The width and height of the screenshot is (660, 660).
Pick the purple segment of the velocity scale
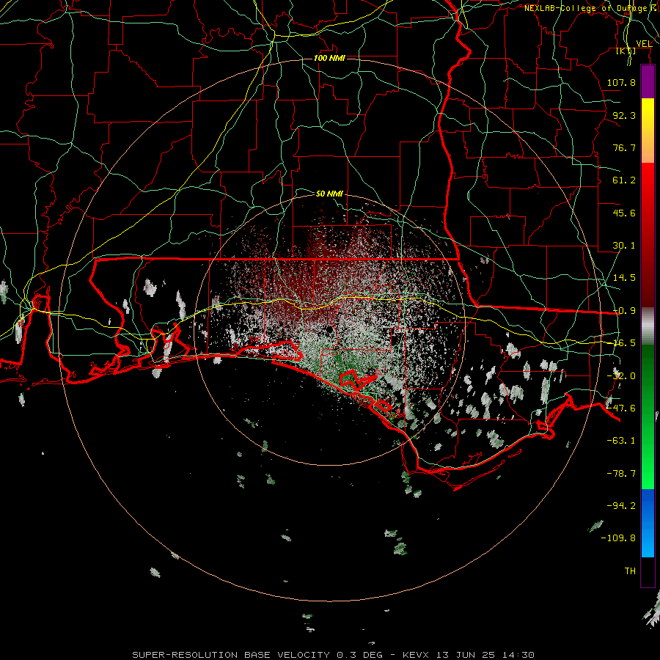[648, 82]
